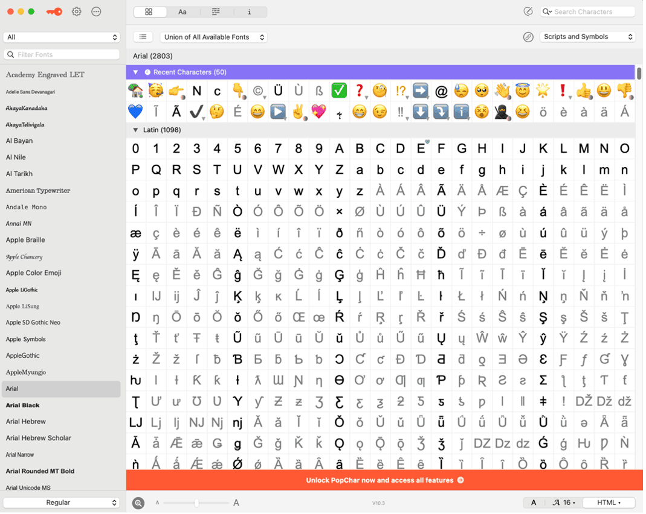Focus the Search Characters field
The image size is (646, 514).
[587, 12]
